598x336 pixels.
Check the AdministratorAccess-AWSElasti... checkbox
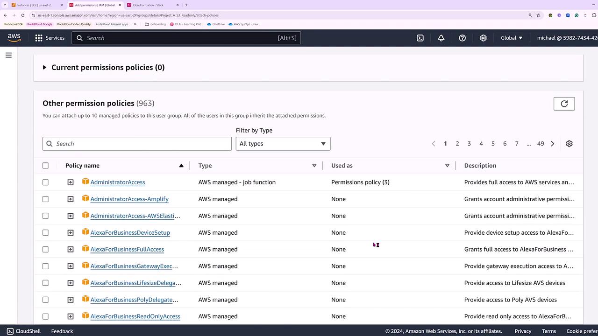tap(45, 216)
